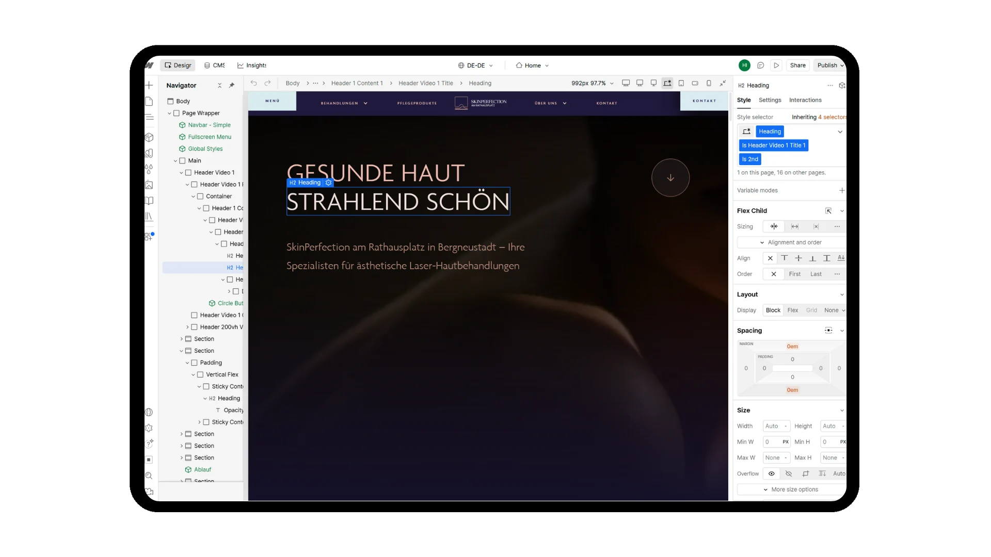Open the search magnifier icon in sidebar
Screen dimensions: 991x557
(149, 476)
